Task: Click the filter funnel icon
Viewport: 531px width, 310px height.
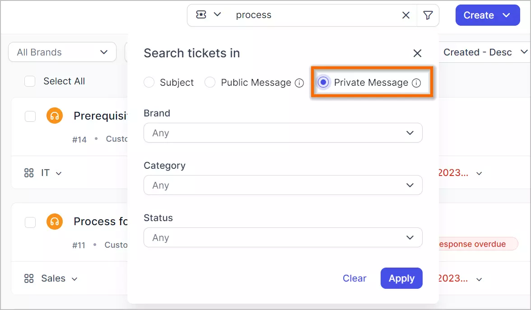Action: [428, 15]
